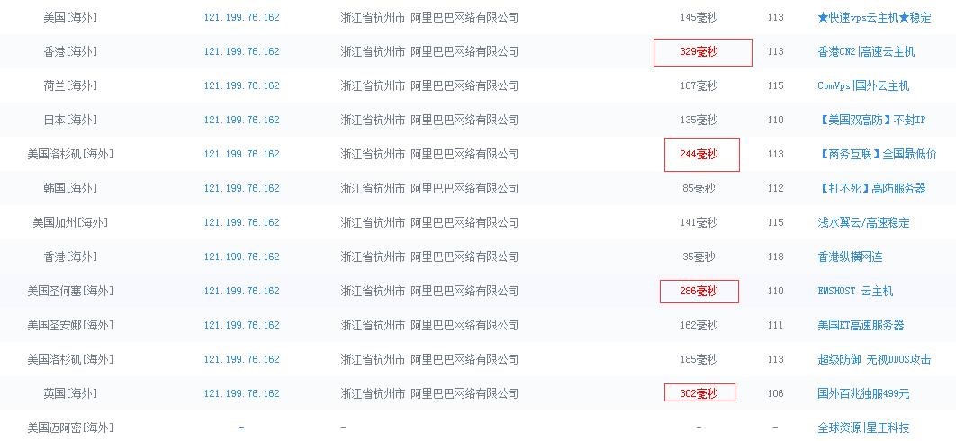Click the 超级防御 无视DDOS攻击 link
This screenshot has width=956, height=441.
point(873,359)
